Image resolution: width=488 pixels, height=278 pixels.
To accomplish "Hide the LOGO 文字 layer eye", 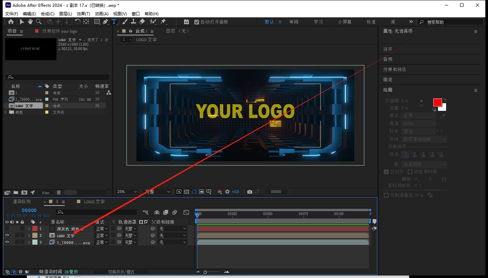I will coord(7,235).
